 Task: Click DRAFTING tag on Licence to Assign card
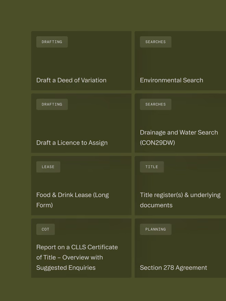pyautogui.click(x=52, y=104)
